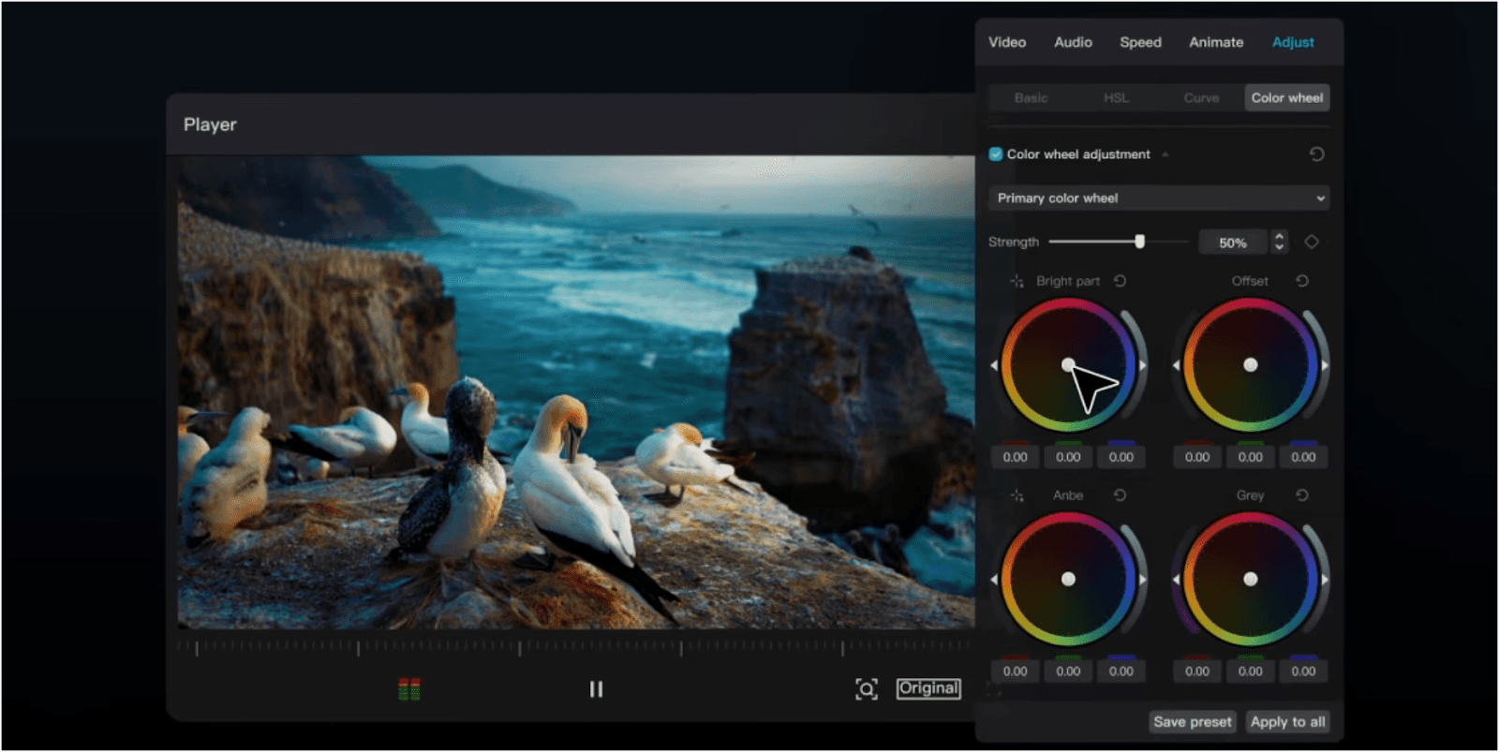Click the Grey green value field
This screenshot has width=1499, height=752.
[x=1251, y=671]
